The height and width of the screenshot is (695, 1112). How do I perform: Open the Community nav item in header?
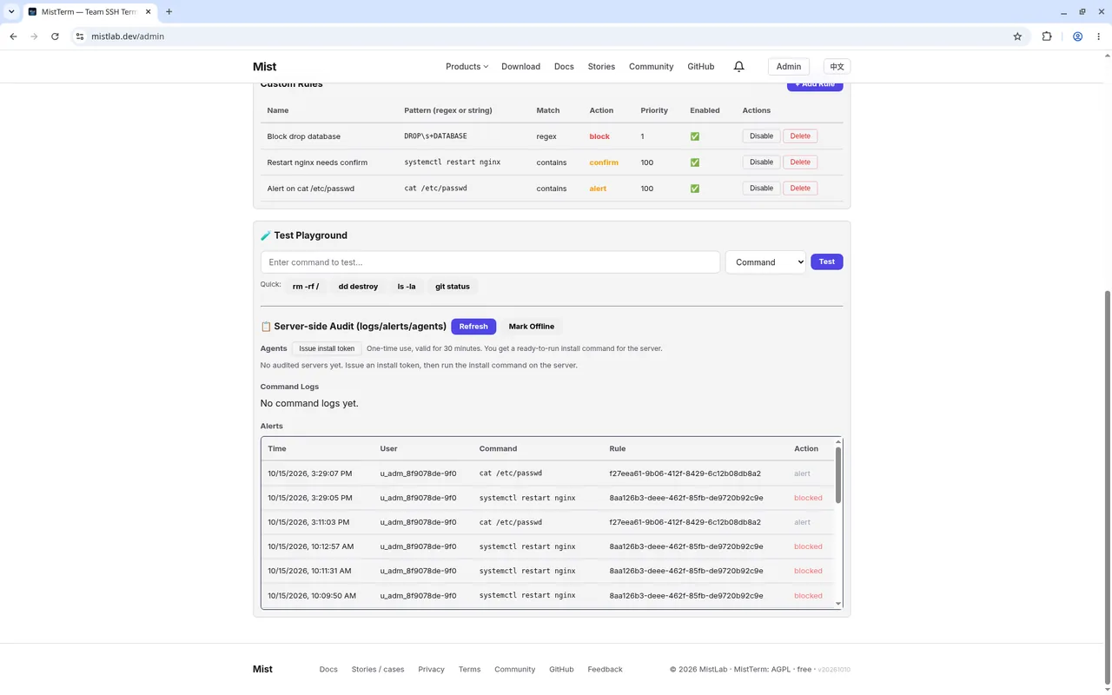(651, 67)
